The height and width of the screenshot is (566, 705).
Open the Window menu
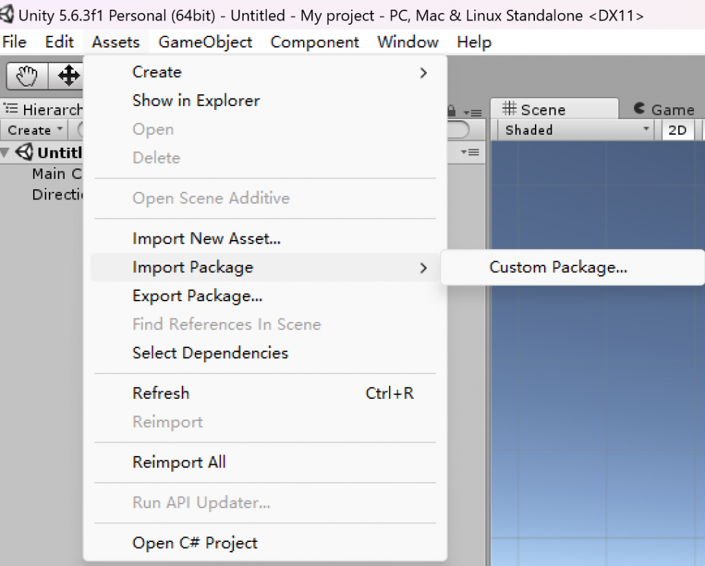408,42
